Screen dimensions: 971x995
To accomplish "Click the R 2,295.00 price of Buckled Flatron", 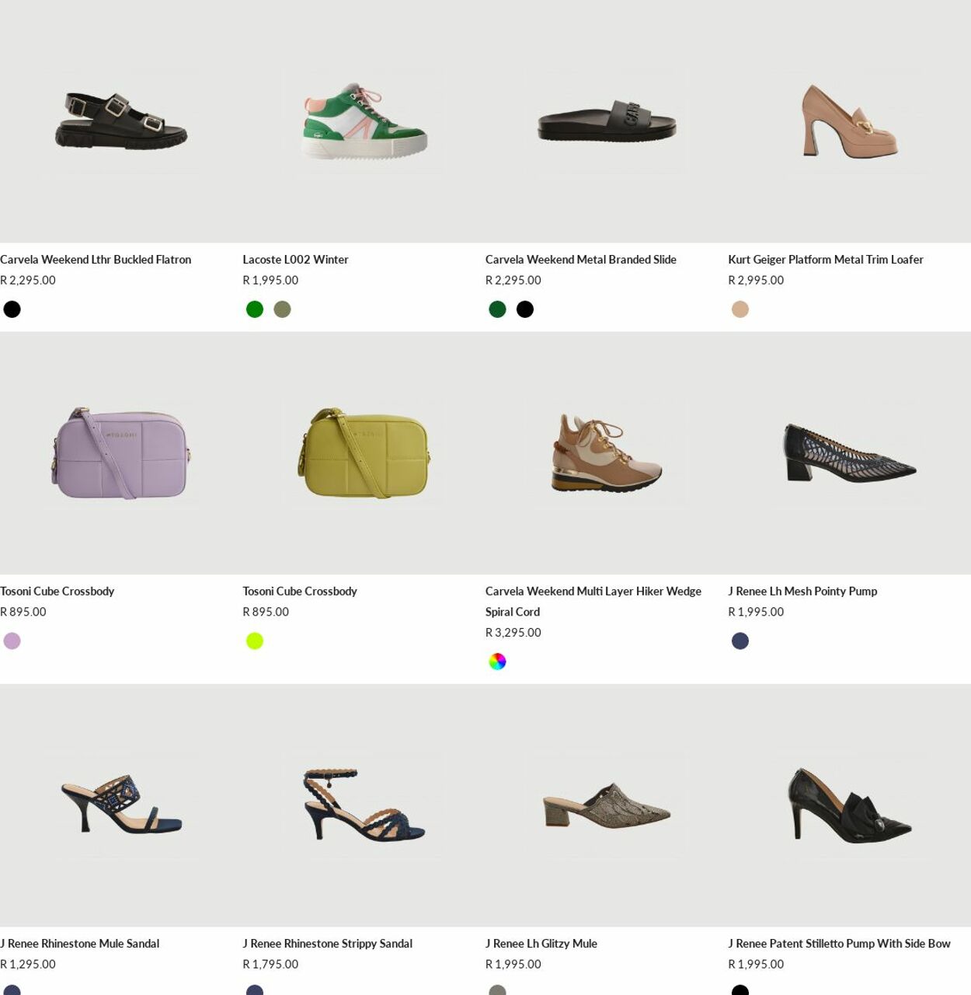I will (28, 281).
